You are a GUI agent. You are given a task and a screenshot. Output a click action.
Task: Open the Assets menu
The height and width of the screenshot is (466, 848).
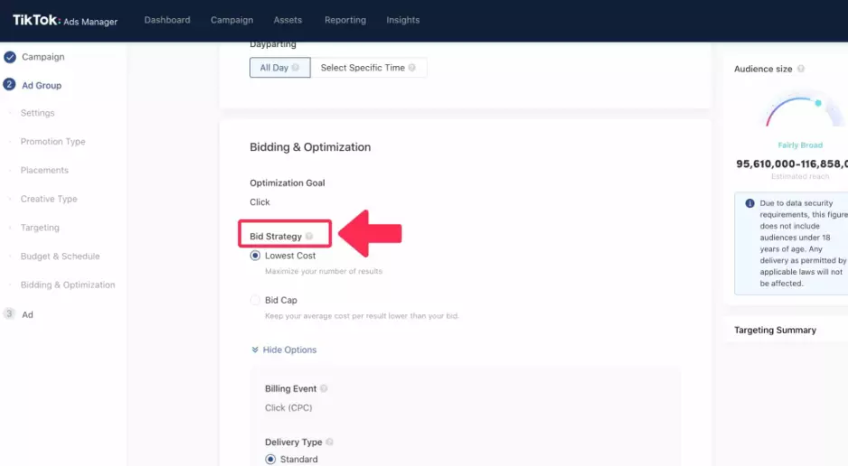287,20
